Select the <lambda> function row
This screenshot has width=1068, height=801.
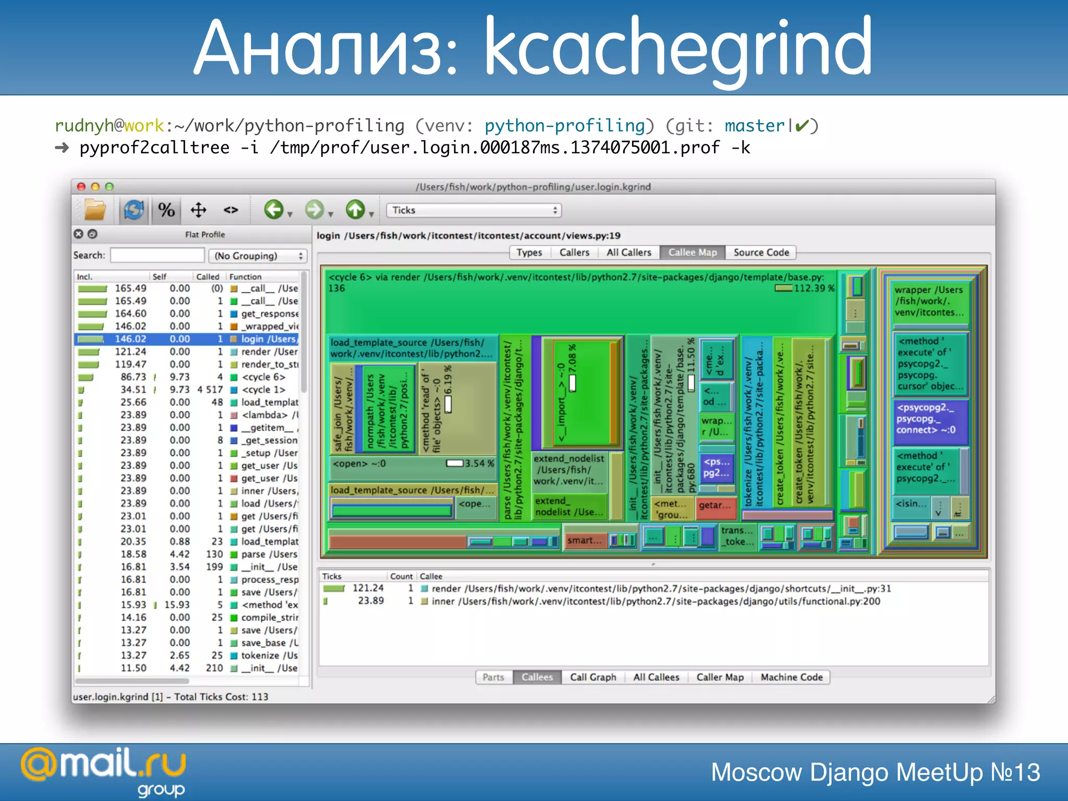pyautogui.click(x=187, y=415)
